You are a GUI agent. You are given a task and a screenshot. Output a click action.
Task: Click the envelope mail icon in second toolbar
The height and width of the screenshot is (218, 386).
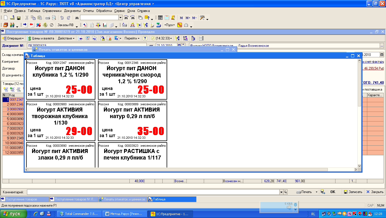click(x=186, y=25)
